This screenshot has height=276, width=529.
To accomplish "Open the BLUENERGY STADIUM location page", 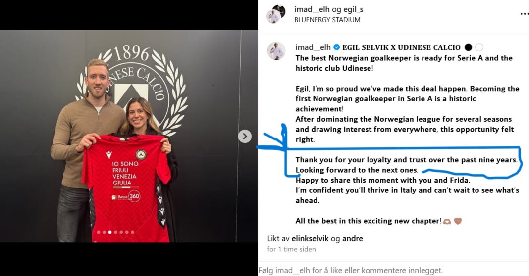I will (x=327, y=20).
